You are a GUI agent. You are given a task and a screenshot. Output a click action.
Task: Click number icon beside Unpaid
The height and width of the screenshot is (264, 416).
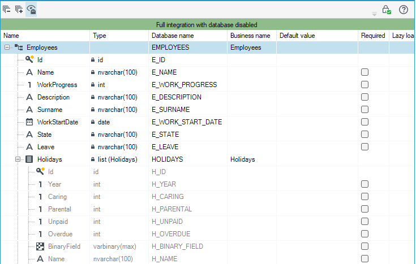point(40,222)
